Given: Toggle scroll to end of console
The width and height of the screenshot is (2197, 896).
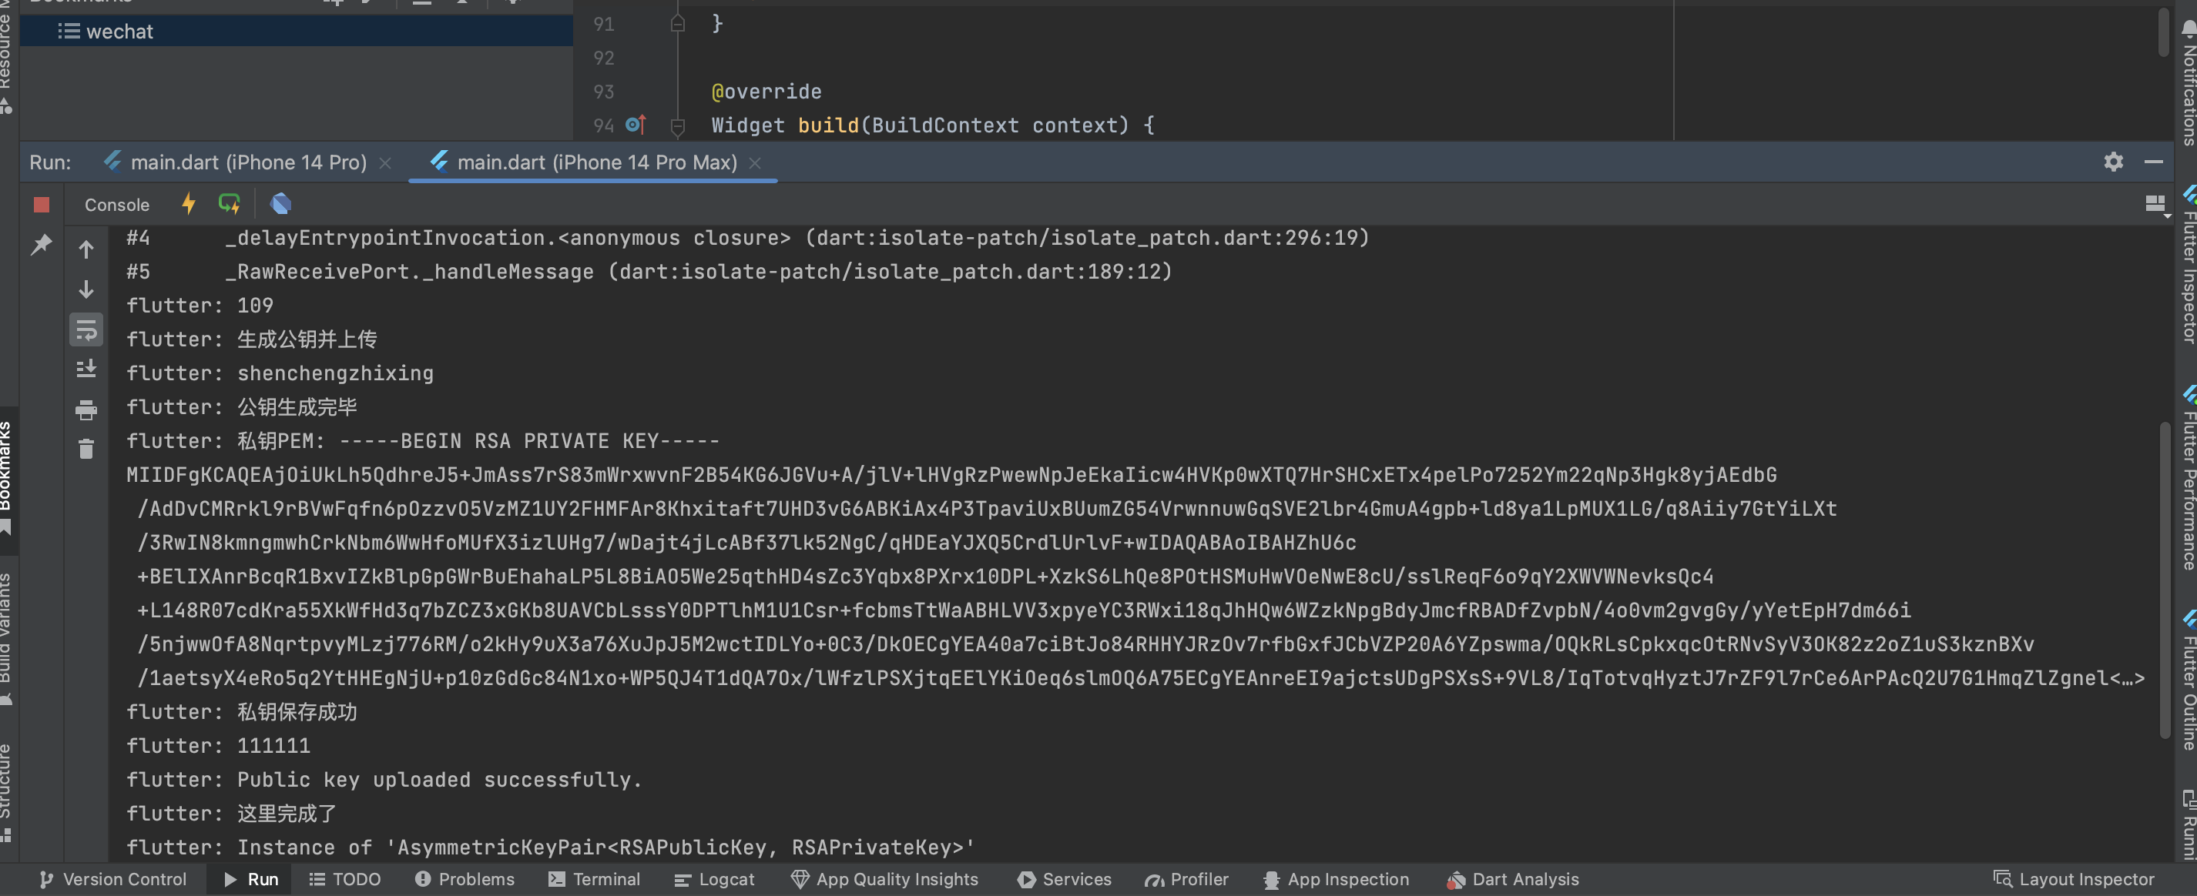Looking at the screenshot, I should tap(86, 369).
